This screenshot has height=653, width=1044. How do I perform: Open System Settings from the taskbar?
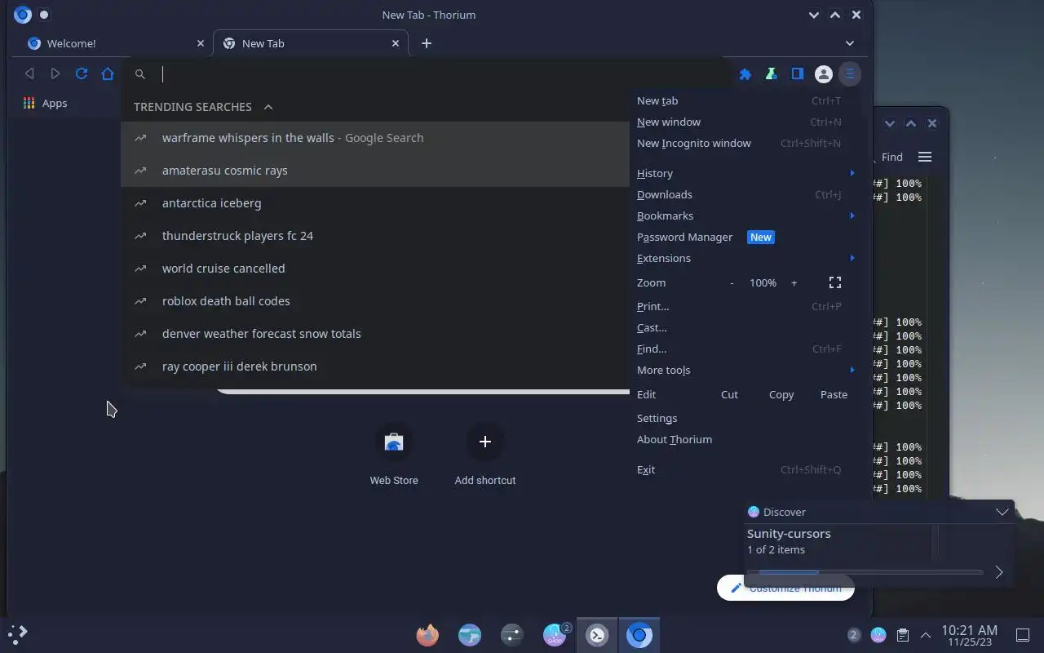[x=512, y=634]
